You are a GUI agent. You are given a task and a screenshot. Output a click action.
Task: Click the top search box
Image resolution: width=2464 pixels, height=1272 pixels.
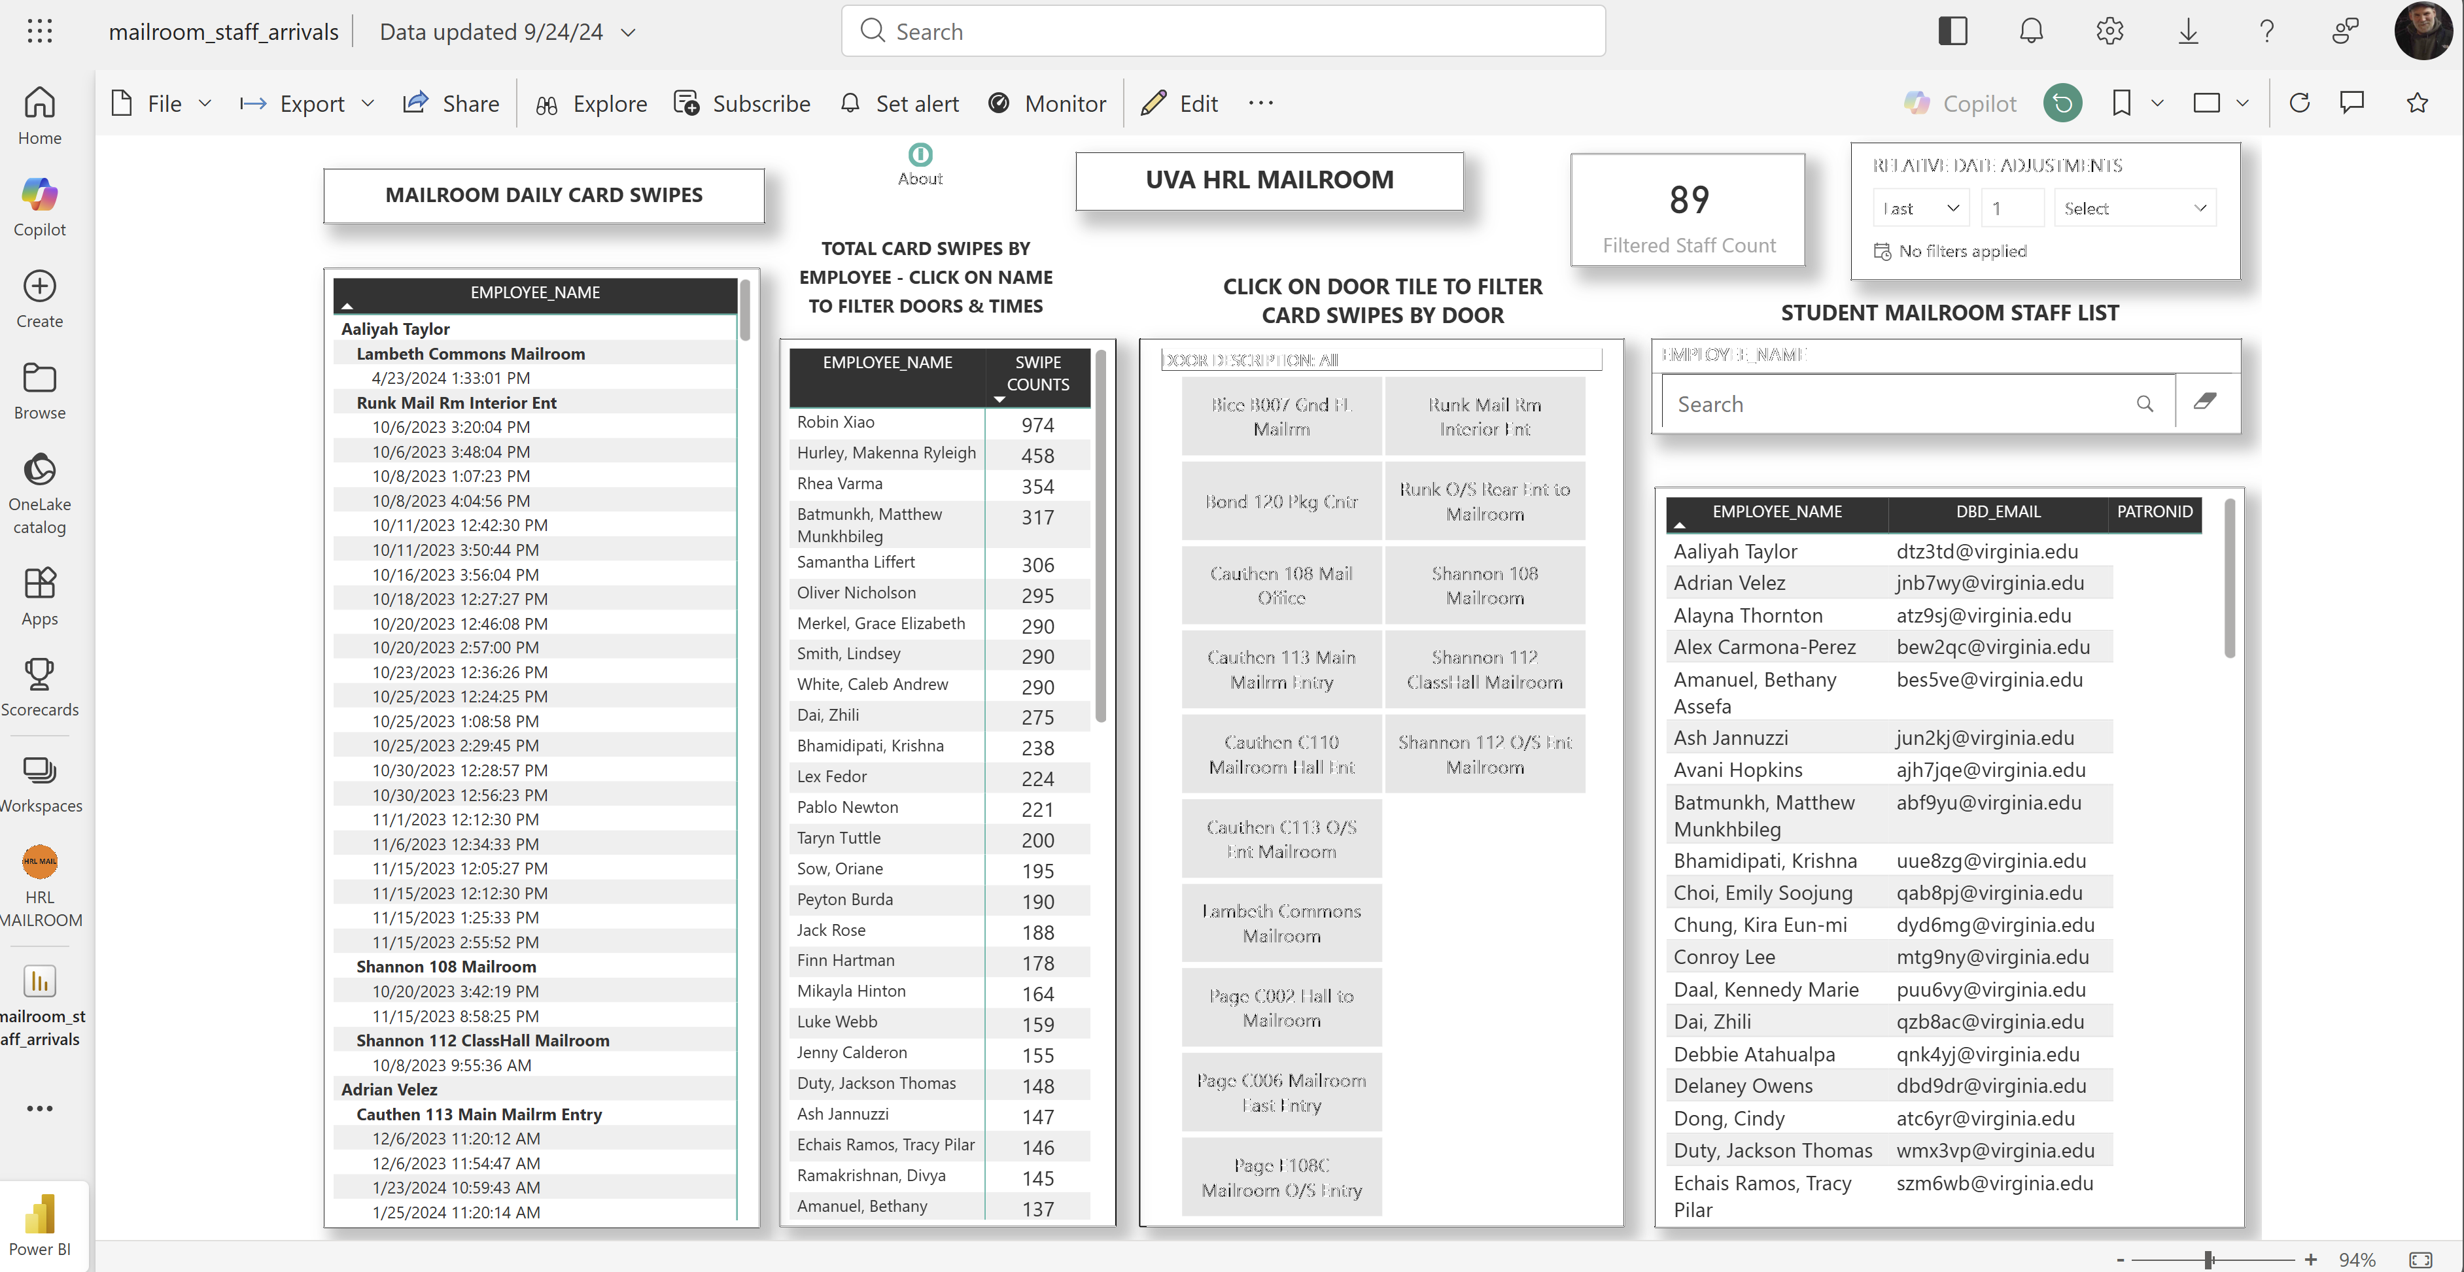[x=1223, y=31]
